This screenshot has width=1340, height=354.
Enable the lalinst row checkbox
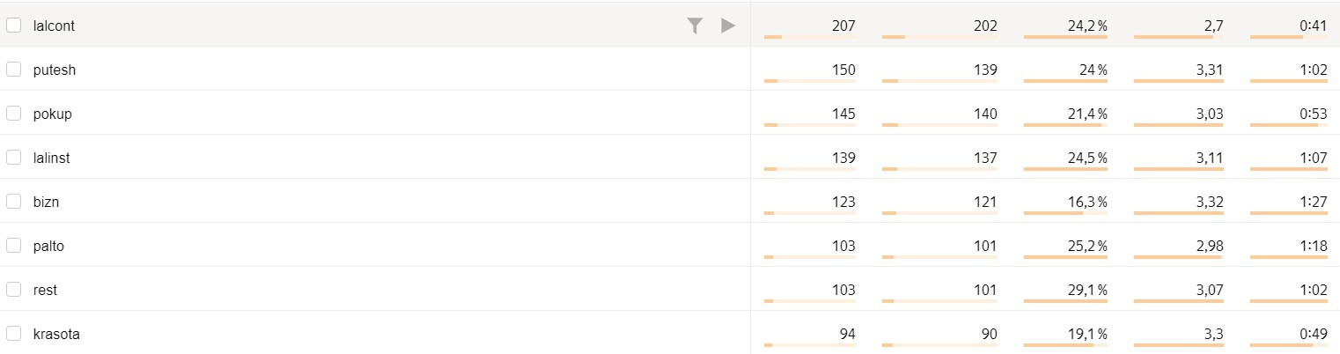(x=13, y=158)
